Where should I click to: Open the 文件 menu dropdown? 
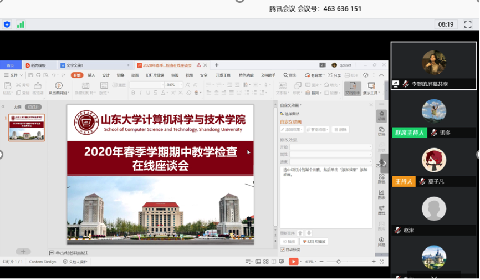click(14, 75)
